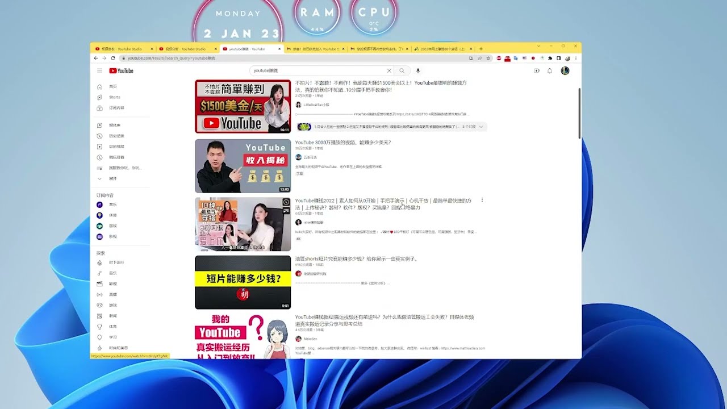Viewport: 727px width, 409px height.
Task: Open the YouTube hamburger guide menu
Action: point(99,70)
